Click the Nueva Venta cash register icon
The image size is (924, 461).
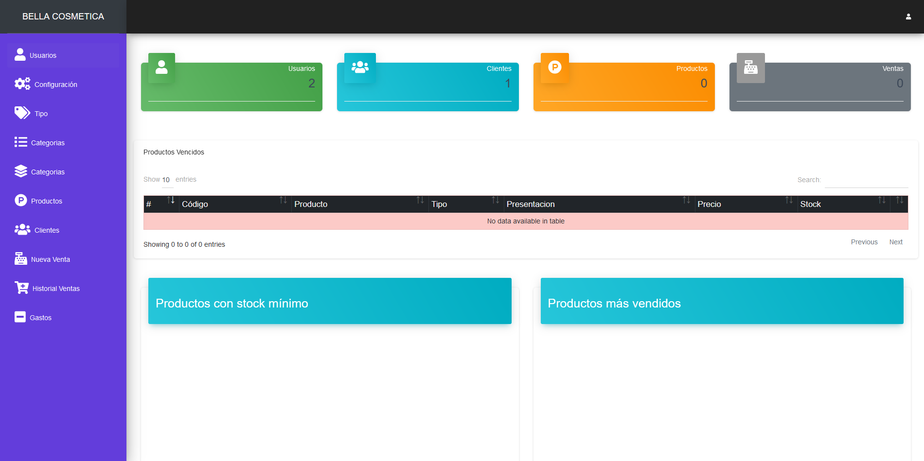20,258
